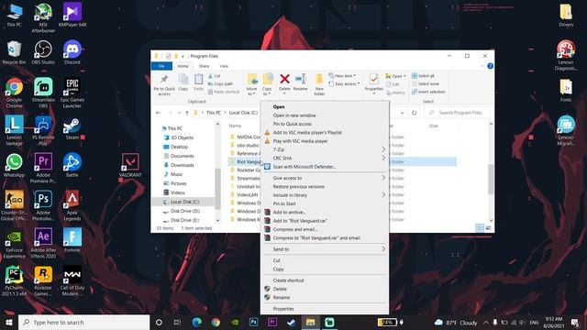This screenshot has width=587, height=330.
Task: Open Steam desktop shortcut
Action: tap(72, 128)
